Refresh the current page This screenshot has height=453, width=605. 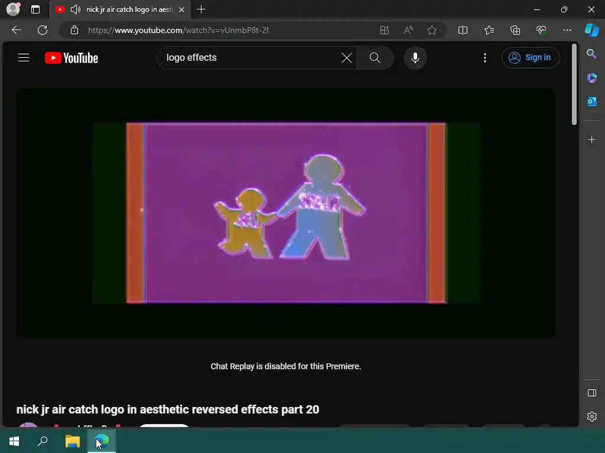pyautogui.click(x=43, y=30)
